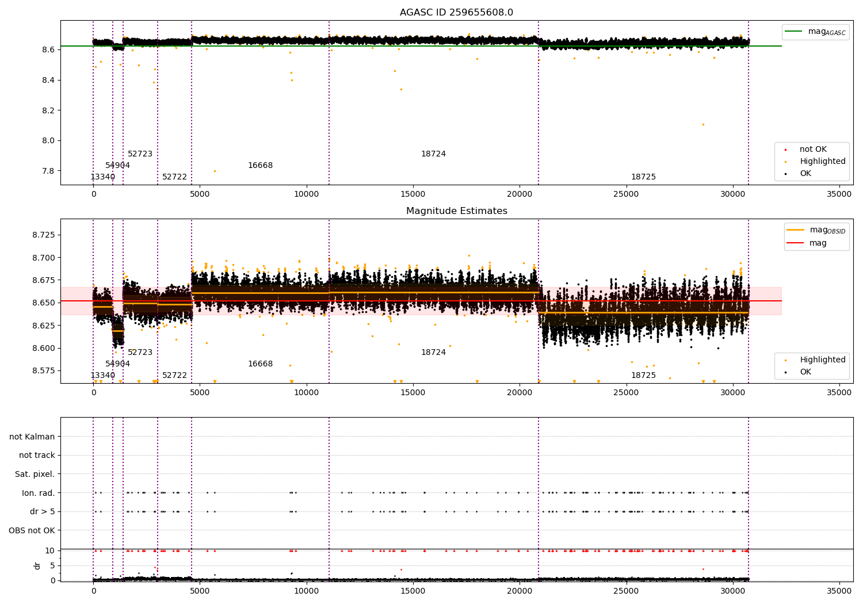863x604 pixels.
Task: Select the red 'mag' legend entry
Action: 807,243
